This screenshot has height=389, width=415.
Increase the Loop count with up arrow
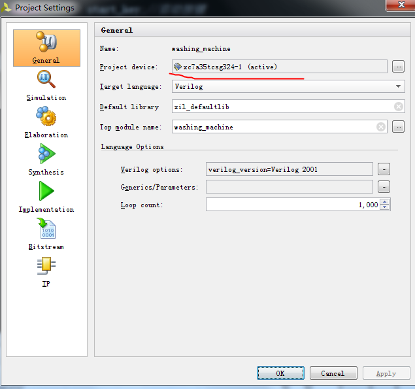click(385, 202)
